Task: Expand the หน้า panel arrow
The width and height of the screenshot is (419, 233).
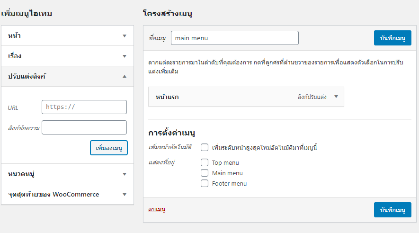Action: [124, 36]
